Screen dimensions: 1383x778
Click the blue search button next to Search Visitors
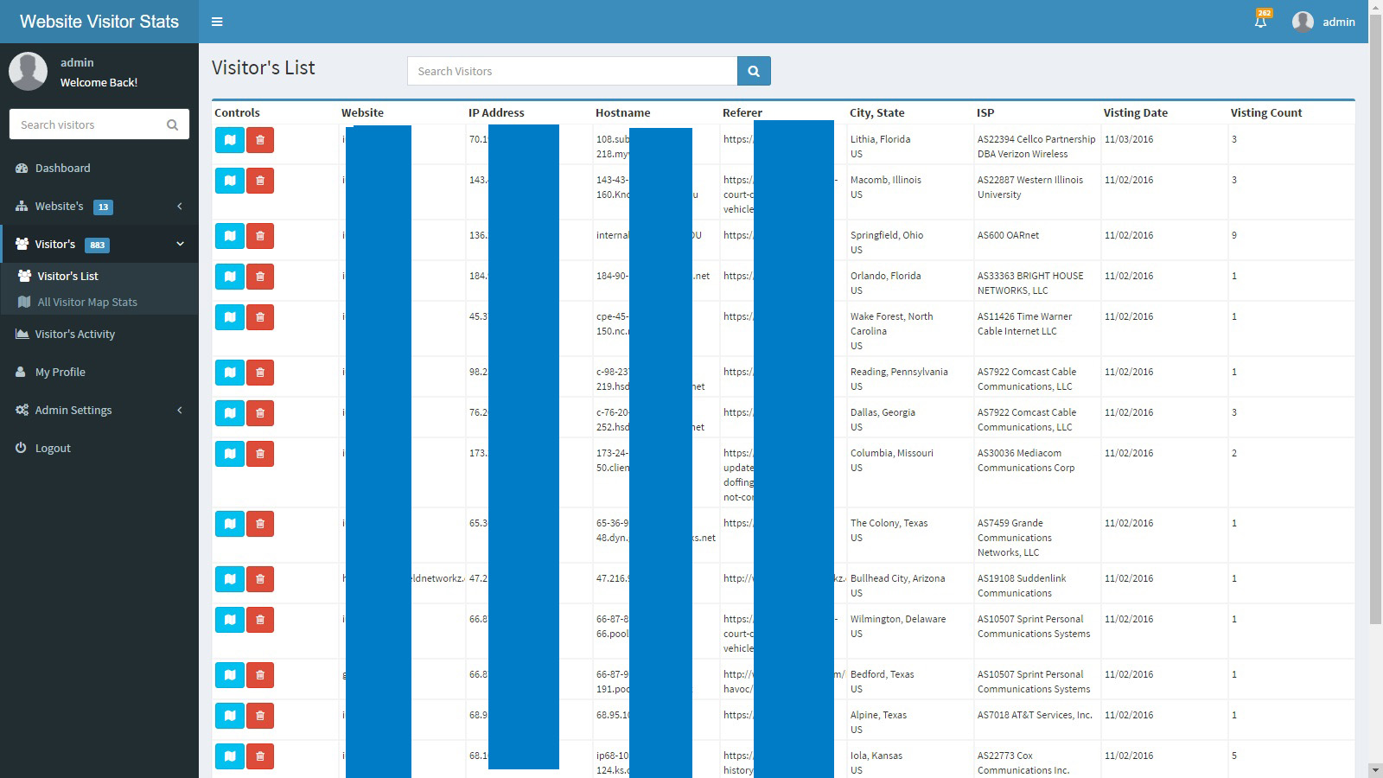click(x=754, y=71)
